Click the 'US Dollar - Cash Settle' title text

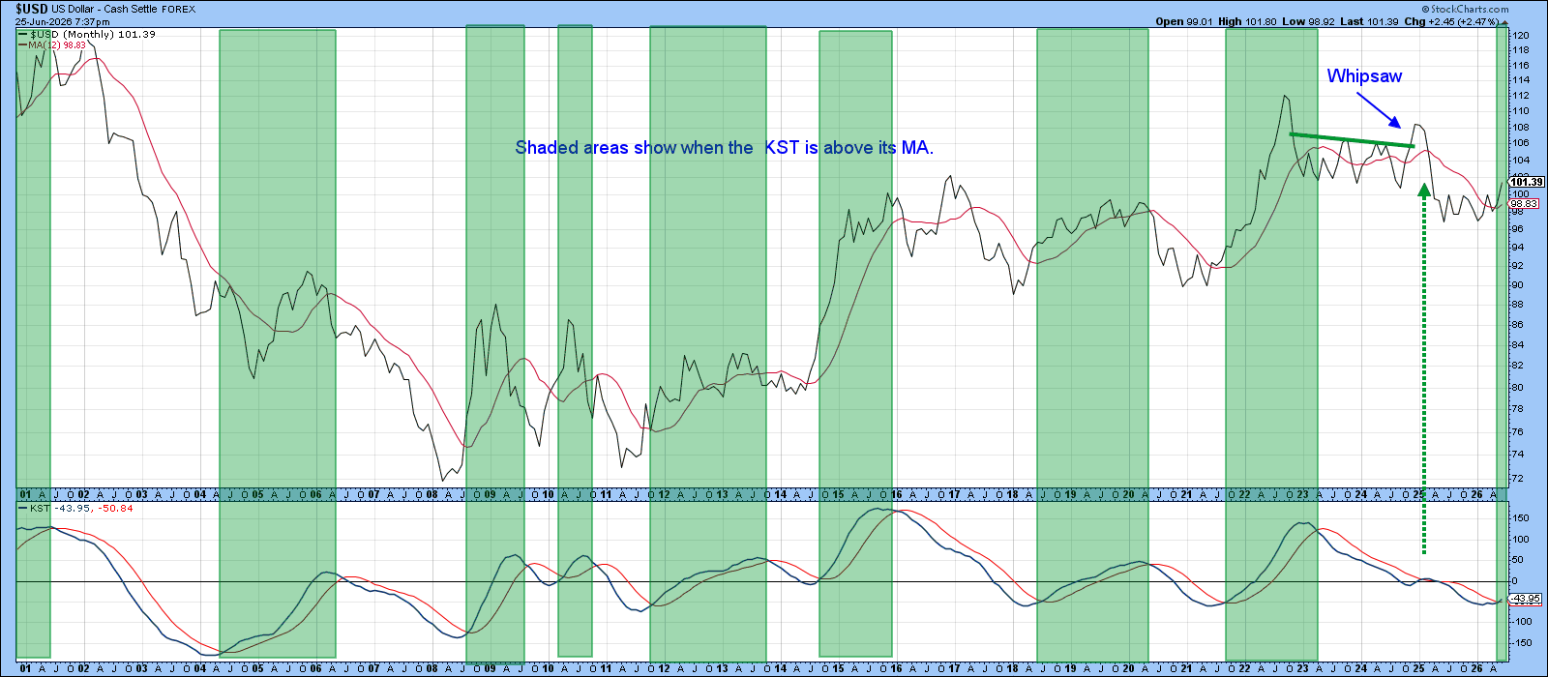coord(106,9)
